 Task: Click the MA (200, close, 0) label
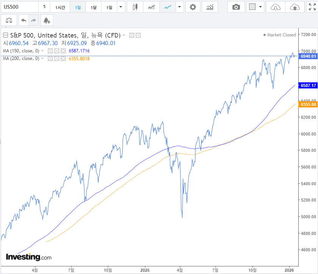pos(21,58)
